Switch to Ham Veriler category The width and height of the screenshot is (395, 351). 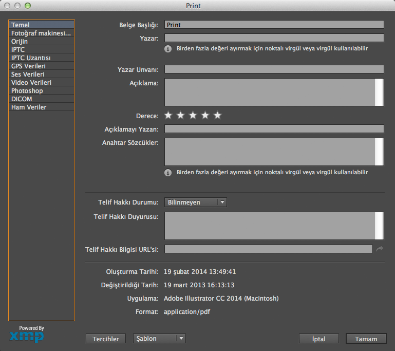pos(42,107)
